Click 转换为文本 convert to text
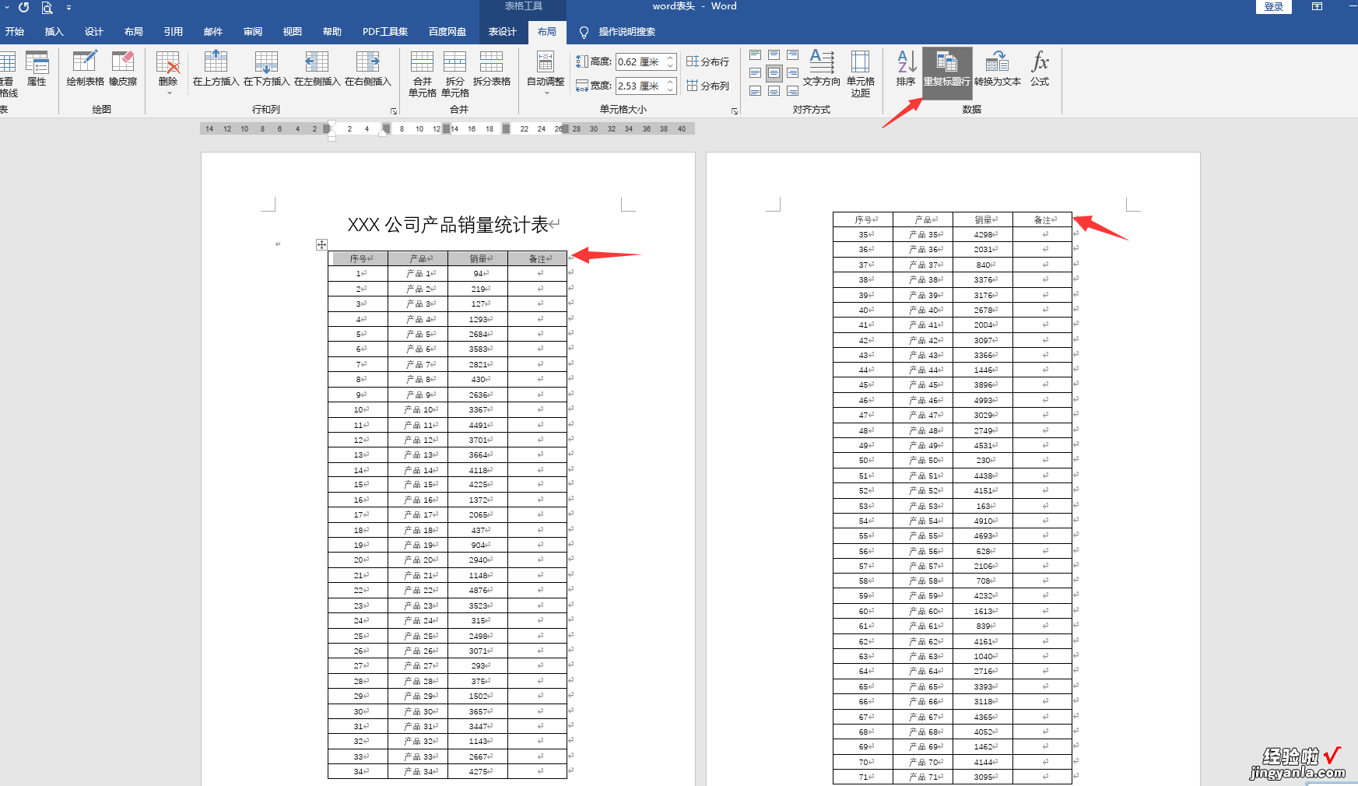Image resolution: width=1358 pixels, height=786 pixels. (x=998, y=68)
